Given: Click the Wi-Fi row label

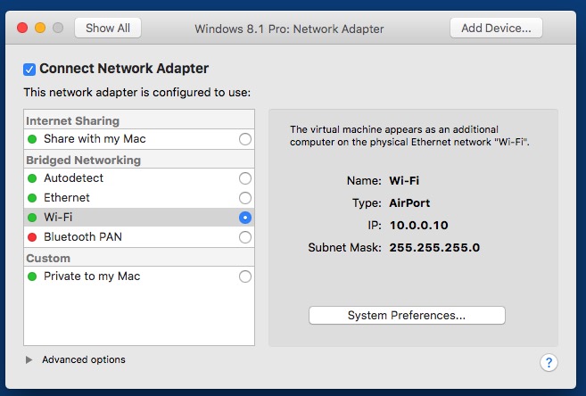Looking at the screenshot, I should click(58, 218).
